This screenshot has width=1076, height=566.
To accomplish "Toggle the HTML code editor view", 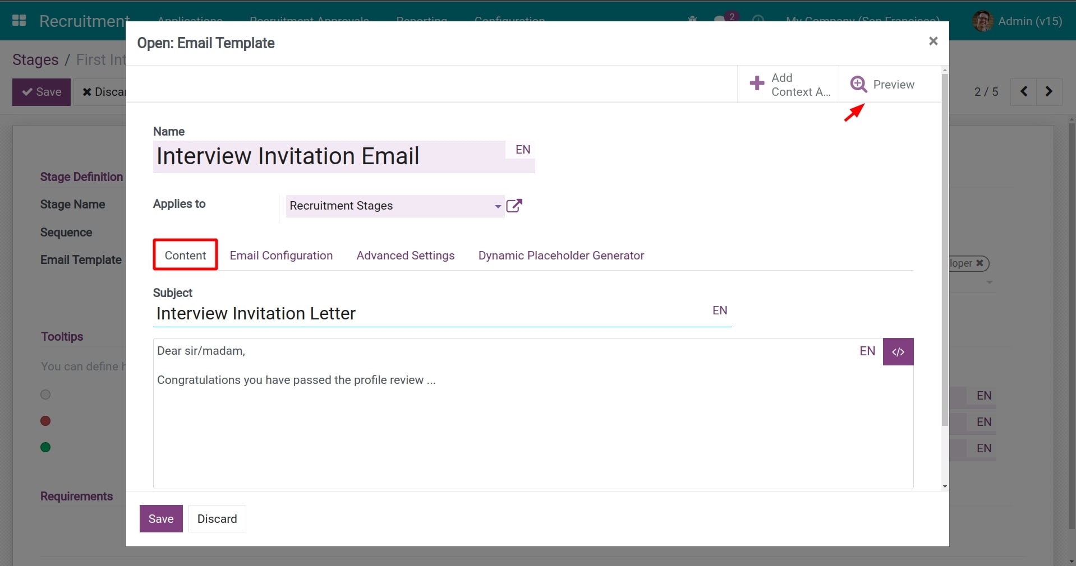I will 898,351.
